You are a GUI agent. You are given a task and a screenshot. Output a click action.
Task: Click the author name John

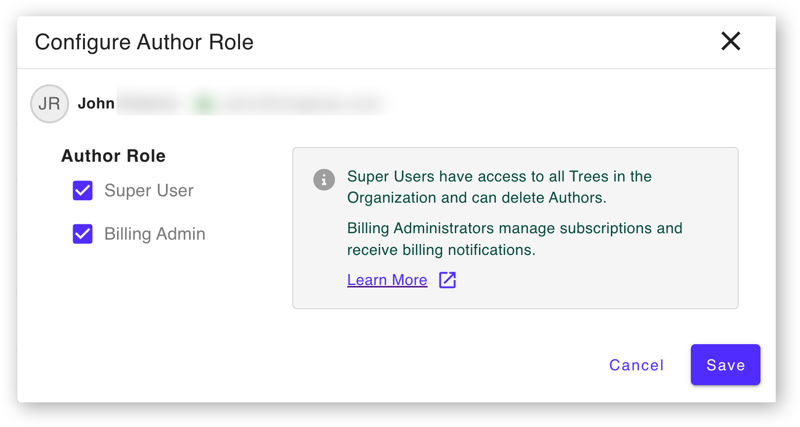[x=96, y=104]
